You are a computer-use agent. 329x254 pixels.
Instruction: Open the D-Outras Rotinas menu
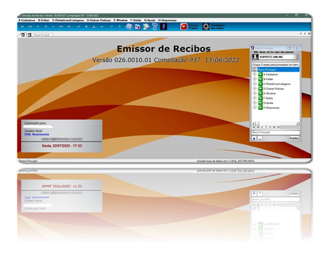click(99, 20)
